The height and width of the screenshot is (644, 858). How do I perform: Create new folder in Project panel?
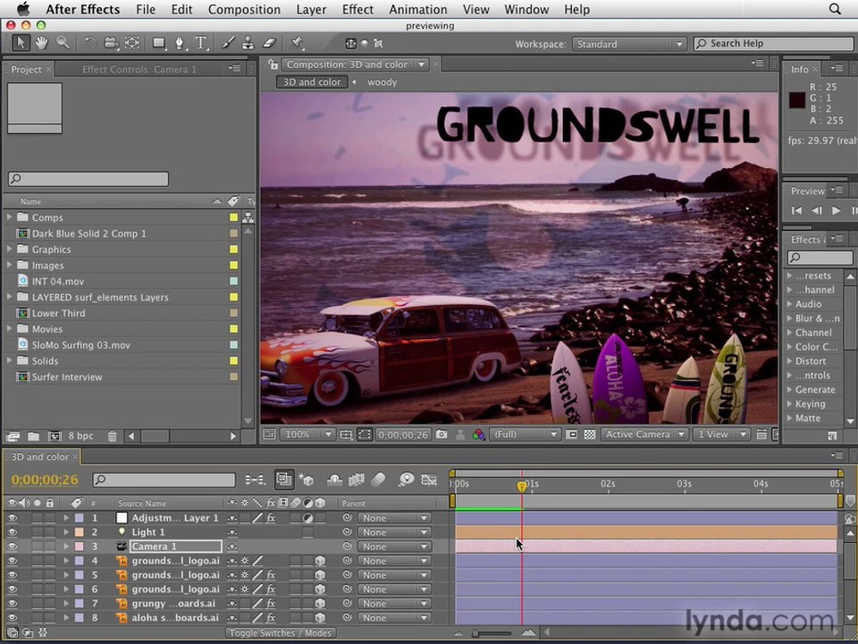coord(33,436)
